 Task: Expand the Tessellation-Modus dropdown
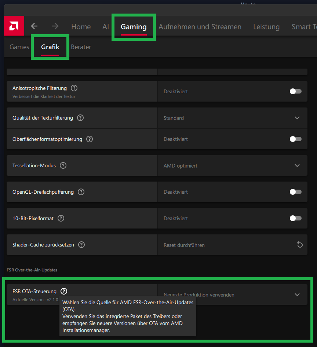pyautogui.click(x=297, y=165)
